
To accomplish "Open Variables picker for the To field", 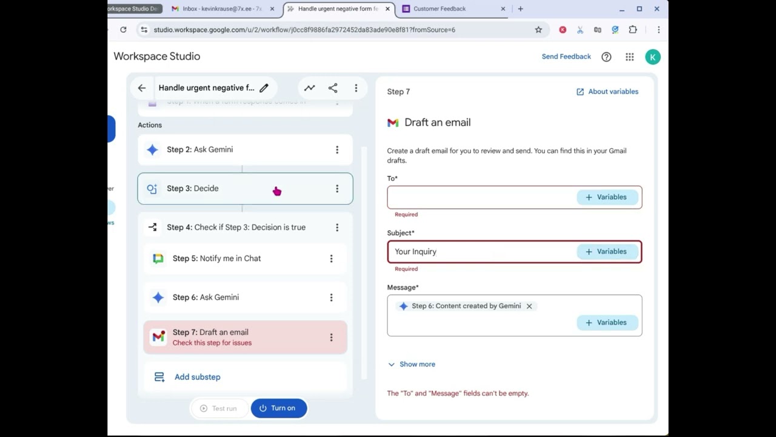I will [606, 197].
